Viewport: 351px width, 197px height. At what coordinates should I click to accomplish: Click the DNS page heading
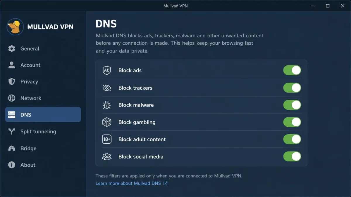coord(106,24)
